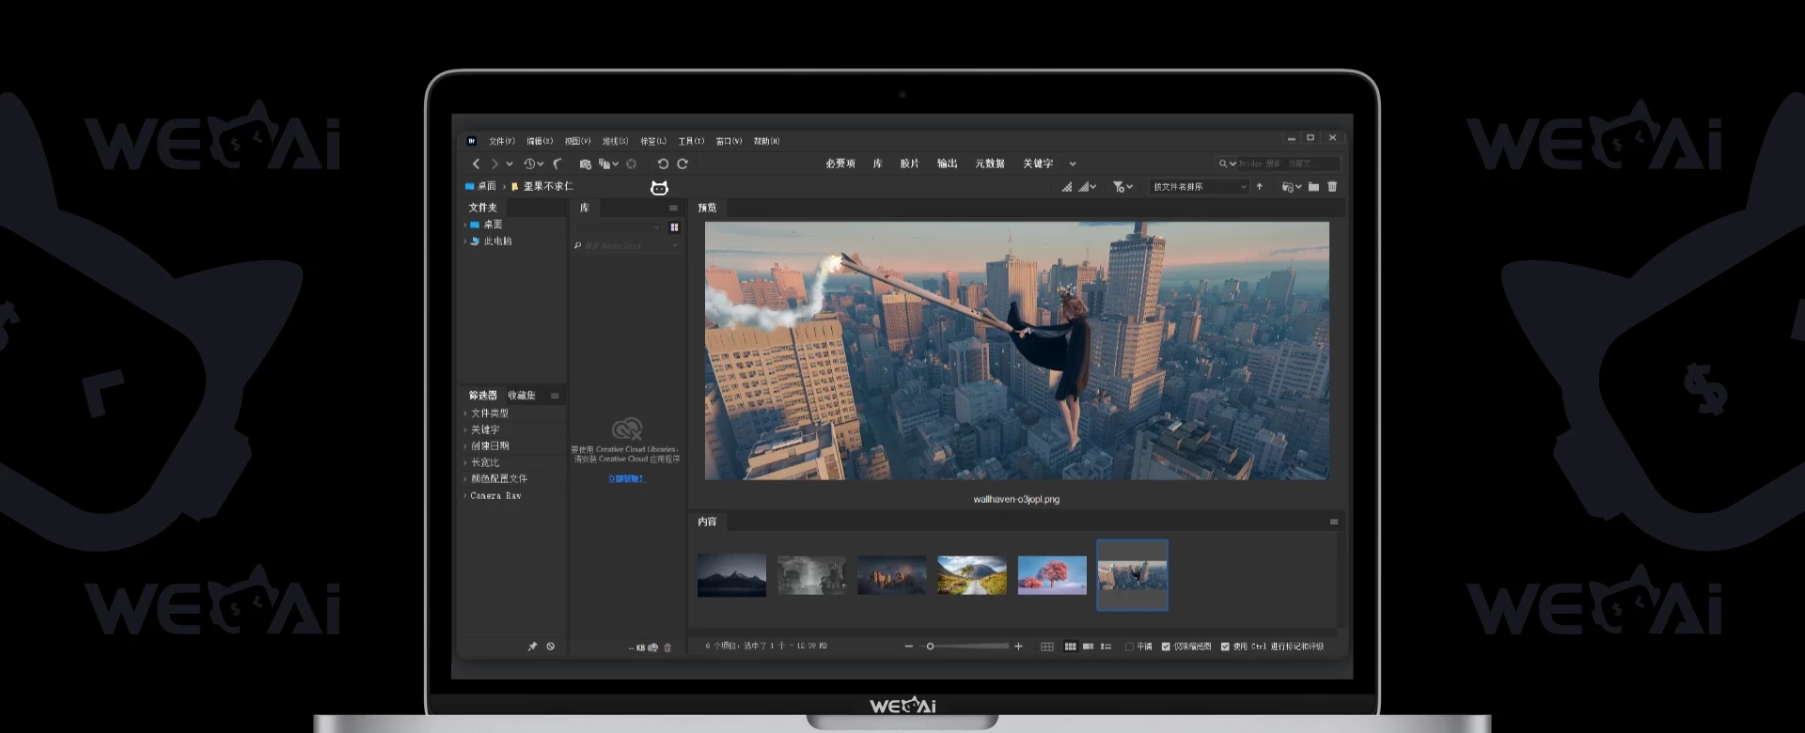Click the grid lock view icon
The width and height of the screenshot is (1805, 733).
(x=1046, y=647)
